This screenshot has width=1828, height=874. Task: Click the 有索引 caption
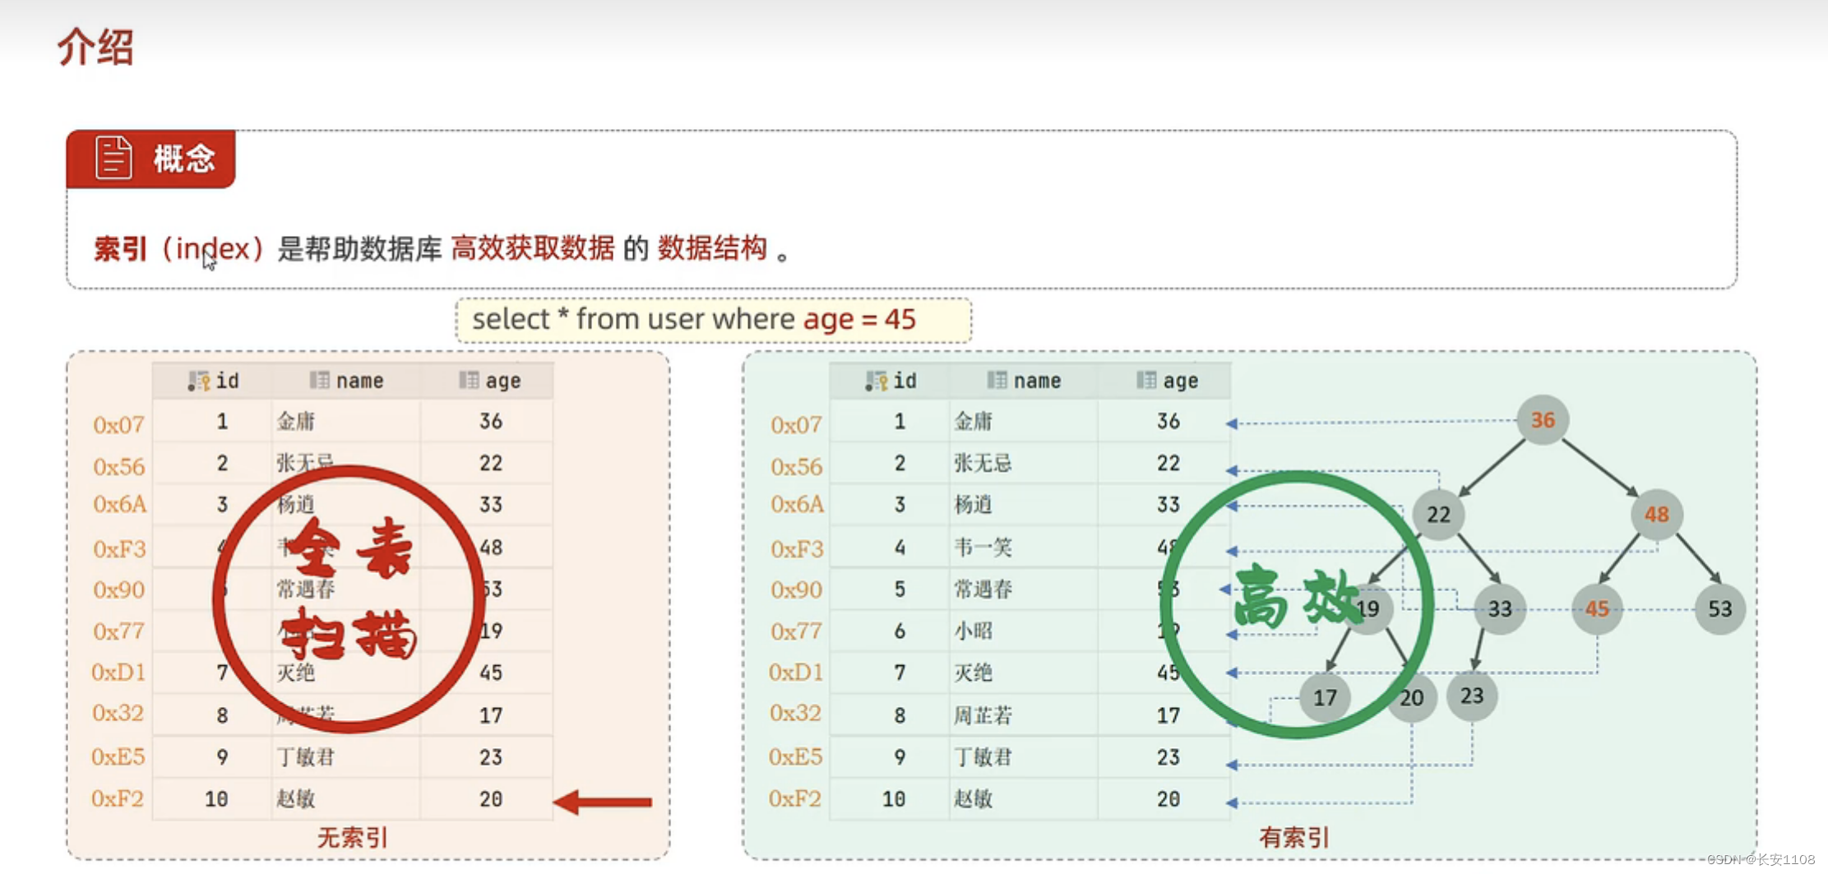pyautogui.click(x=1294, y=838)
